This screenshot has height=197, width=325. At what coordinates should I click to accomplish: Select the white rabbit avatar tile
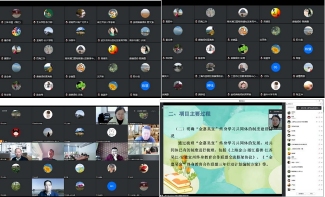112,132
